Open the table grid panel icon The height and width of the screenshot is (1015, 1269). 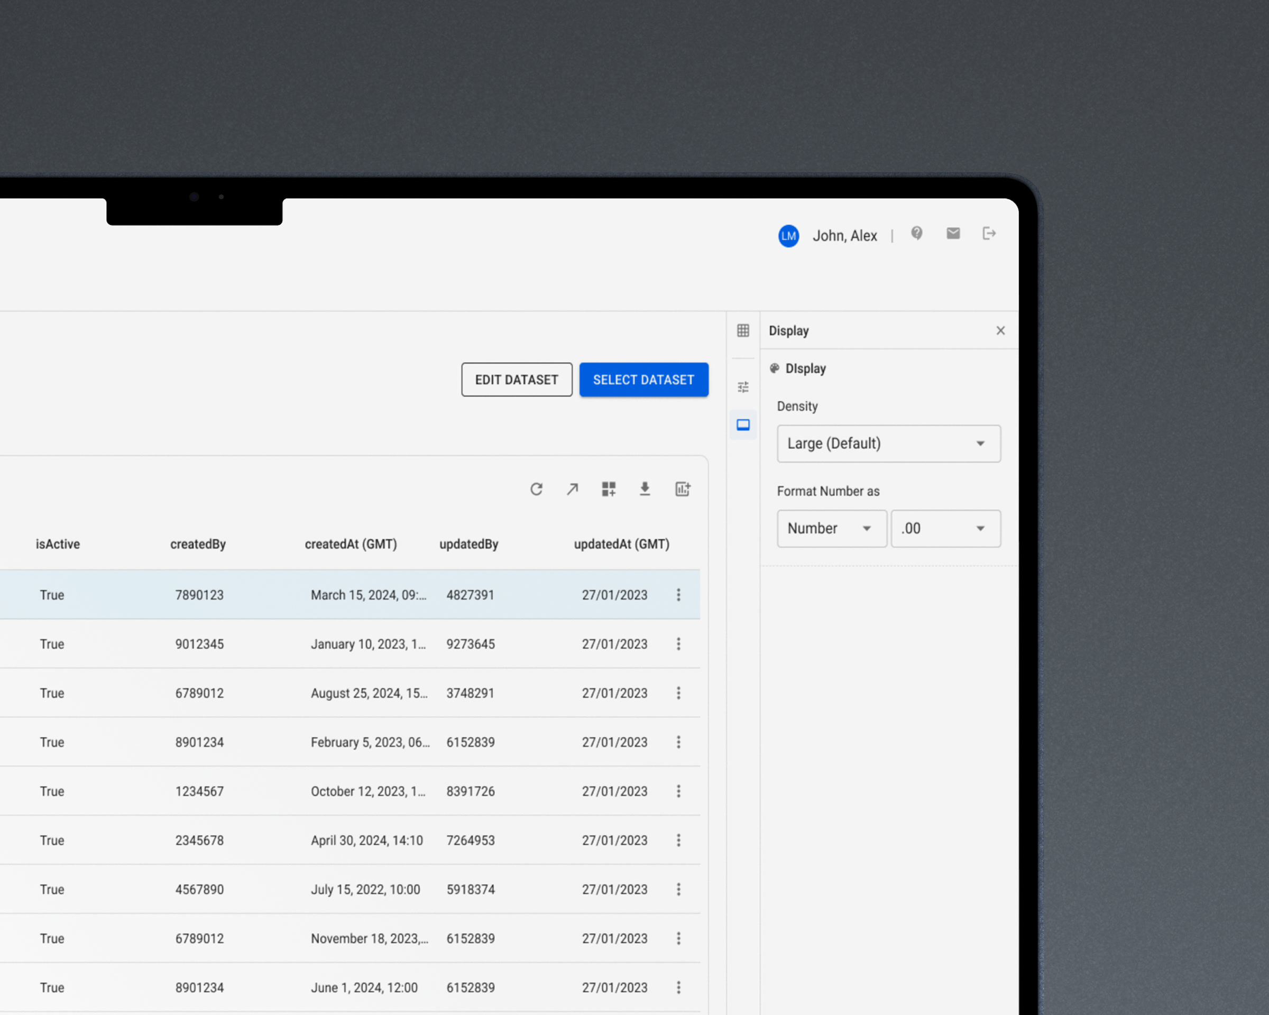pyautogui.click(x=743, y=331)
